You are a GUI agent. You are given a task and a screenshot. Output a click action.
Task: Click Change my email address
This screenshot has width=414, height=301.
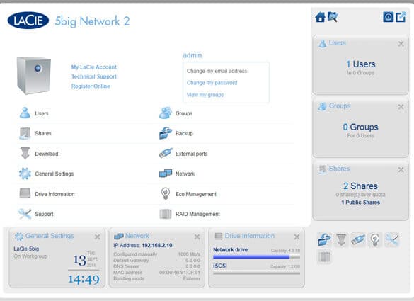tap(217, 71)
